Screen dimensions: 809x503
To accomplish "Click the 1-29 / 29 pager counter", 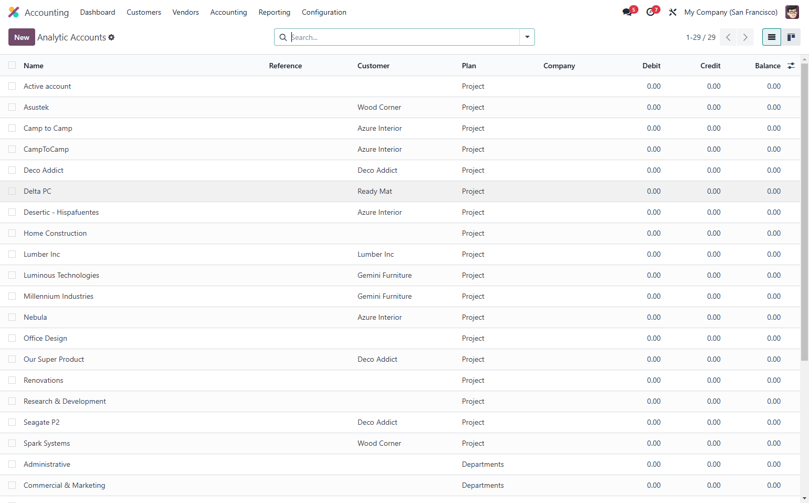I will click(x=701, y=37).
